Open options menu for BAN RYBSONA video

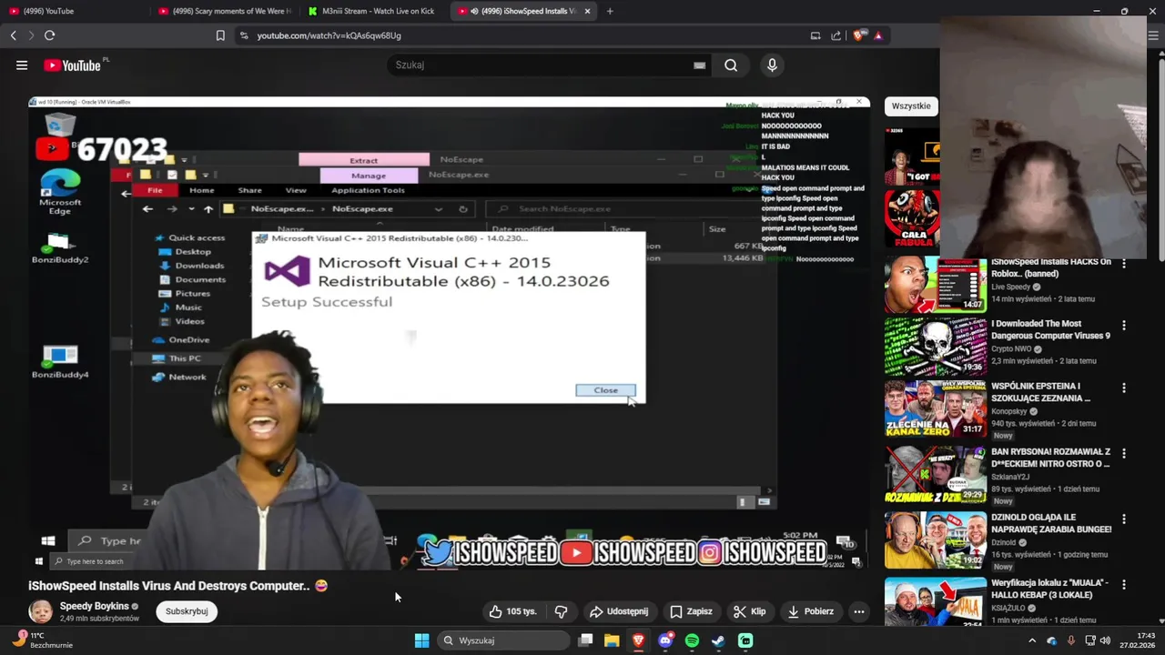pyautogui.click(x=1124, y=453)
